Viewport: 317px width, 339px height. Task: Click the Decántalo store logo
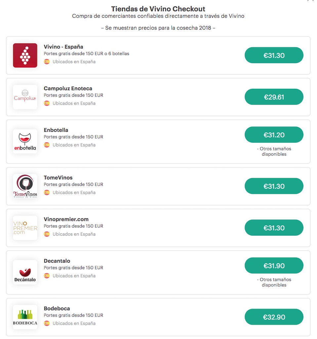tap(25, 272)
